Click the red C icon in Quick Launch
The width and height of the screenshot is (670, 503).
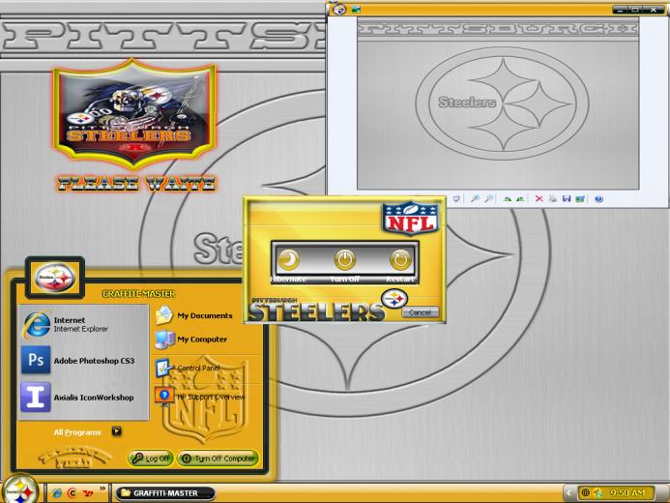[x=73, y=492]
